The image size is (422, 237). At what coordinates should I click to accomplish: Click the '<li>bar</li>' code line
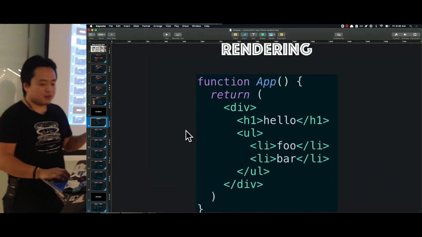[289, 159]
